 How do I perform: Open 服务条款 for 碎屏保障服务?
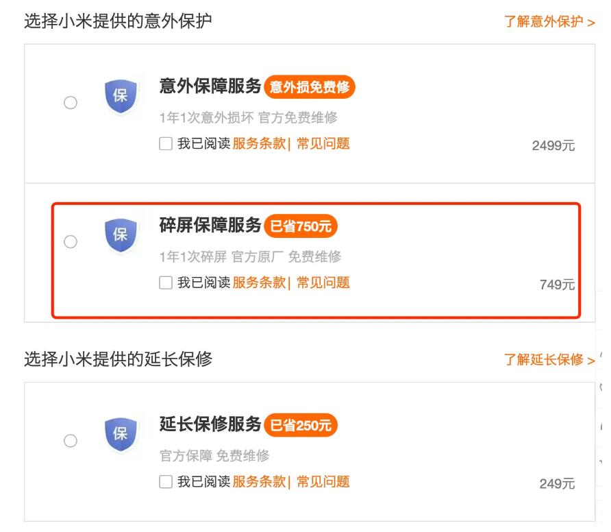(x=259, y=282)
